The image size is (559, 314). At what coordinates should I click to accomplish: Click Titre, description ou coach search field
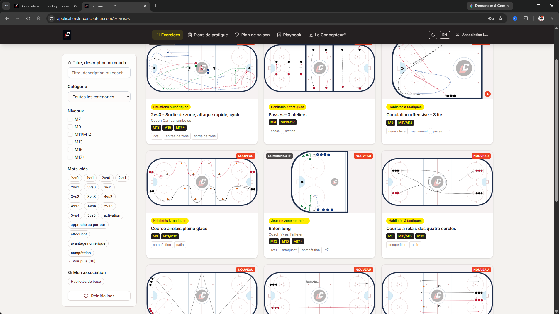[x=99, y=73]
